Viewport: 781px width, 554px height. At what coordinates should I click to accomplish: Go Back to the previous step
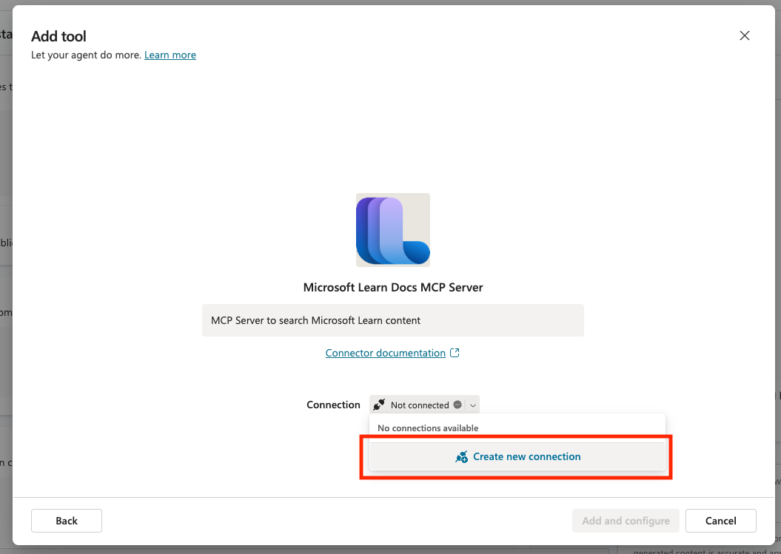coord(66,521)
